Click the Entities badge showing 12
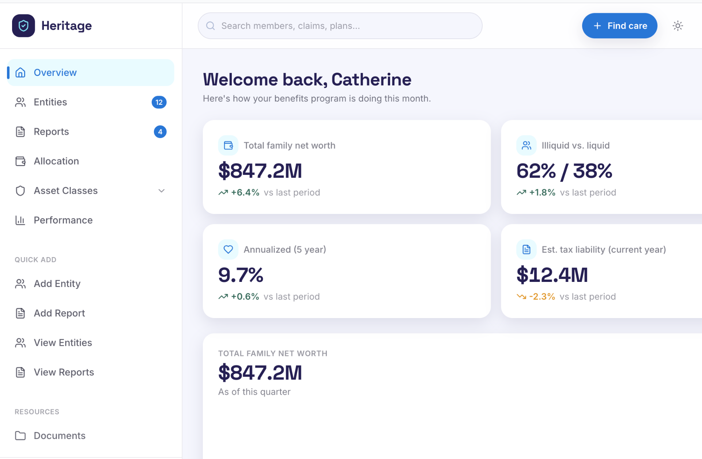702x459 pixels. (x=159, y=102)
